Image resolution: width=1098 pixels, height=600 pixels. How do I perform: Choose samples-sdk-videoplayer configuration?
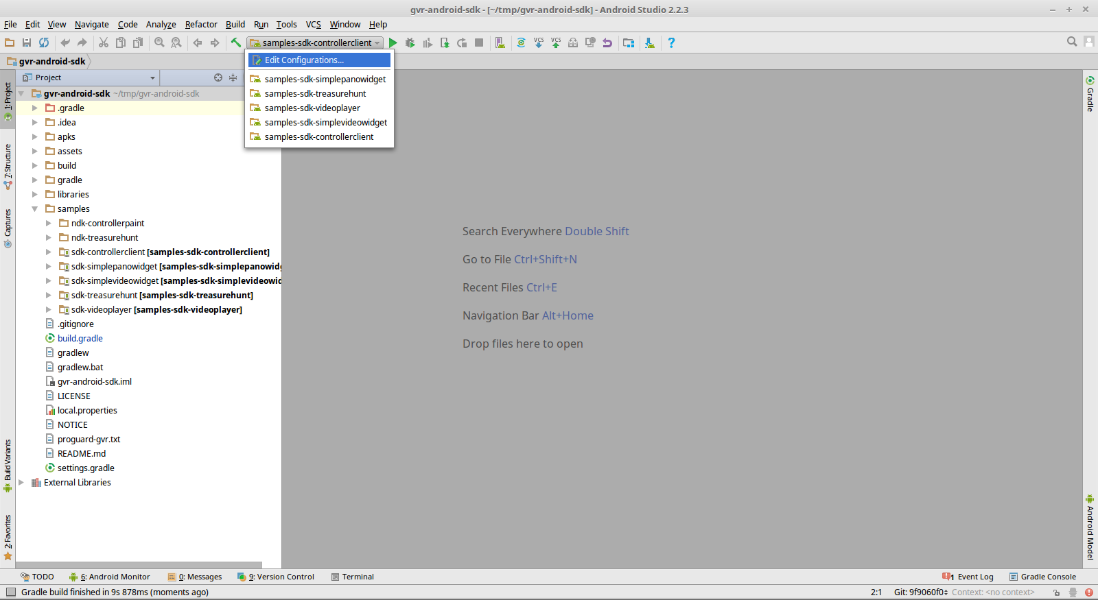point(319,108)
